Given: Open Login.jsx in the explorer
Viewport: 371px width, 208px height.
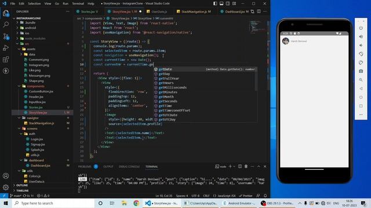Looking at the screenshot, I should click(x=37, y=139).
